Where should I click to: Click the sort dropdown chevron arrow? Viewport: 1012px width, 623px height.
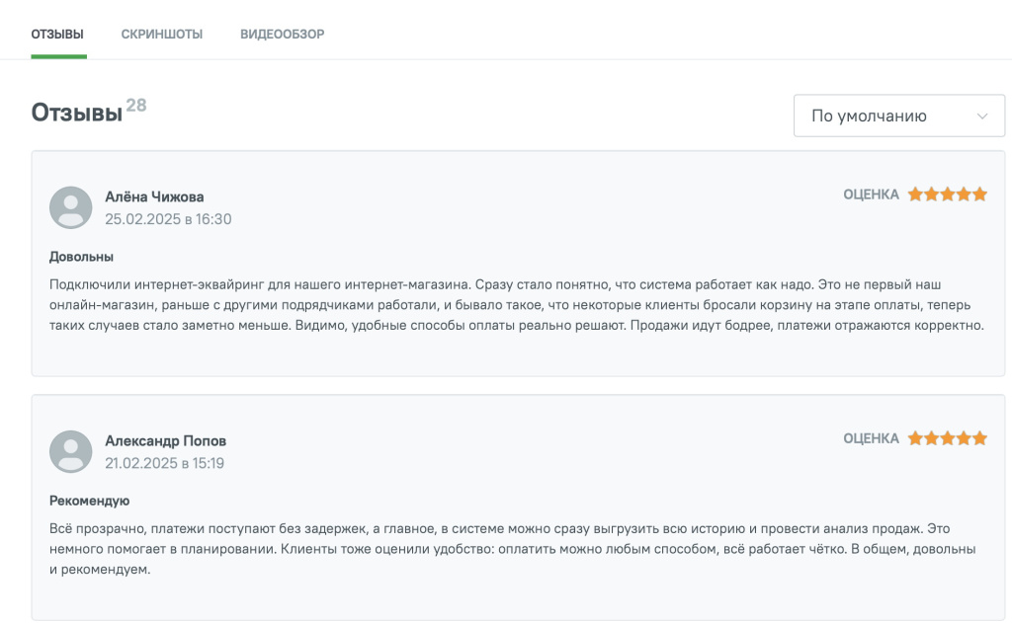point(982,116)
